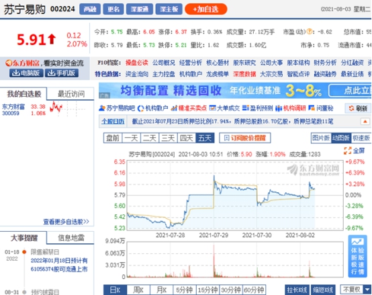Select 一天 chart range

point(131,138)
